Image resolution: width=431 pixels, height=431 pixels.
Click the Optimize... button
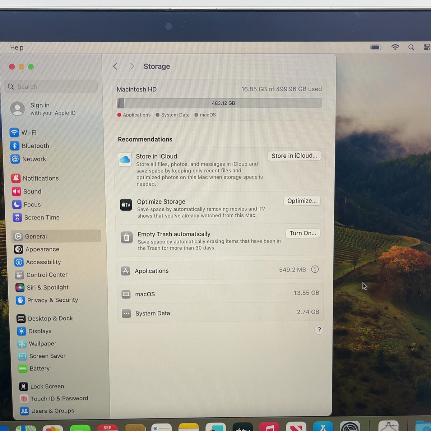tap(302, 201)
